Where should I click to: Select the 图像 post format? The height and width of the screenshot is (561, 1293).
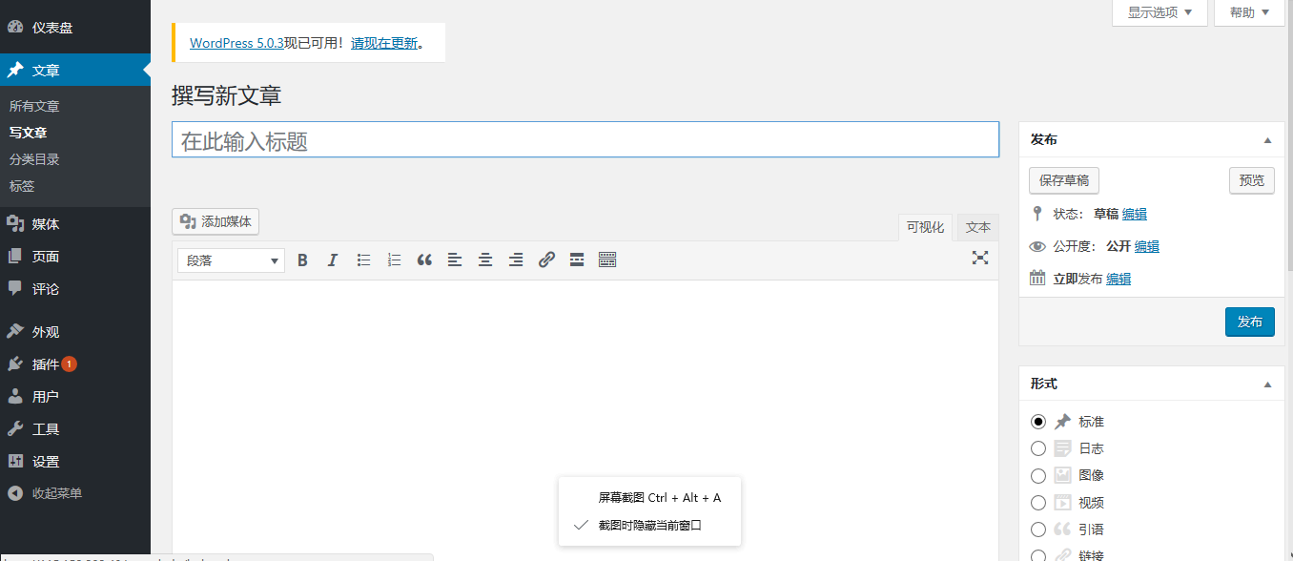click(x=1038, y=475)
